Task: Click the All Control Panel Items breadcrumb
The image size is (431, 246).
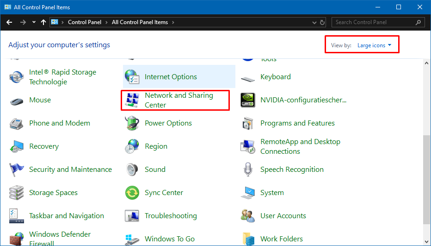Action: pos(140,22)
